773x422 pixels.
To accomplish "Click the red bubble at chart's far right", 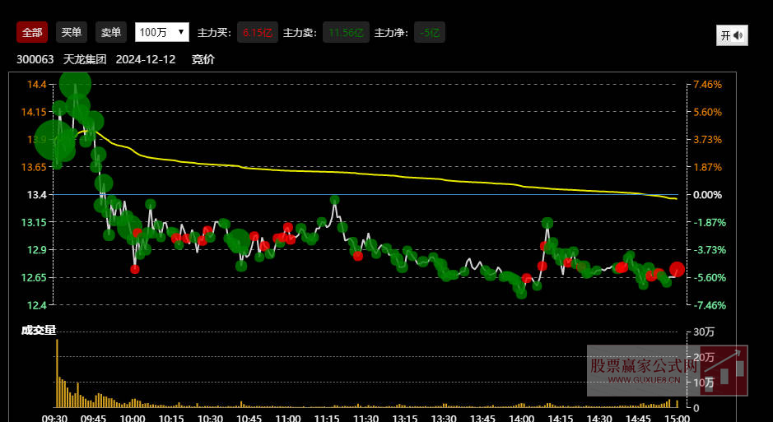I will pos(677,269).
